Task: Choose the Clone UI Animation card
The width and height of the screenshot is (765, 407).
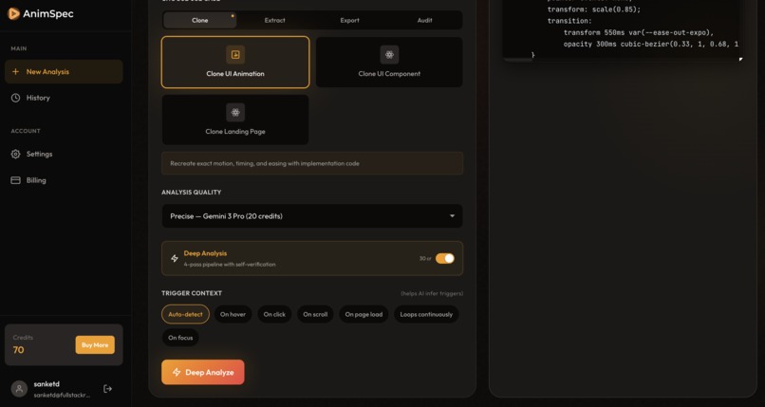Action: tap(235, 62)
